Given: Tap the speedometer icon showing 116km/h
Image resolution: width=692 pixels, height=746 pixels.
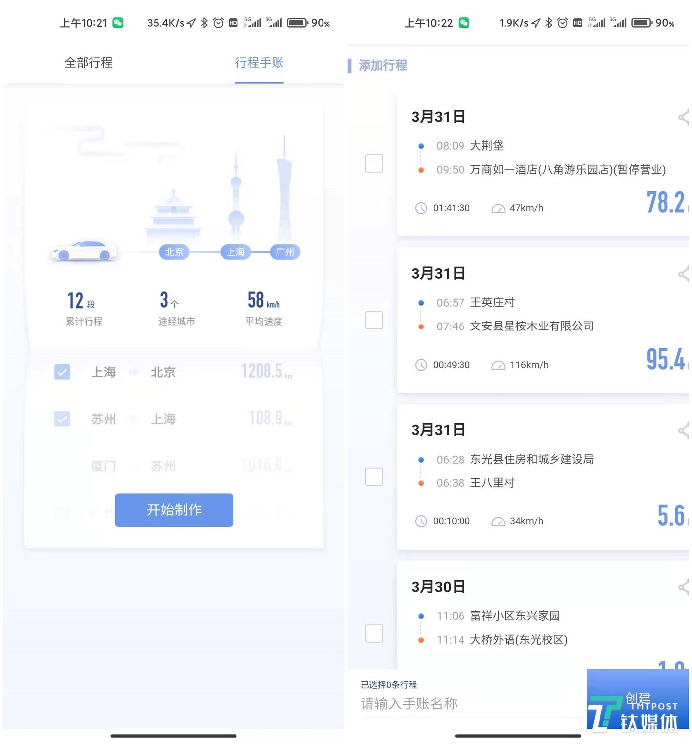Looking at the screenshot, I should pos(499,365).
